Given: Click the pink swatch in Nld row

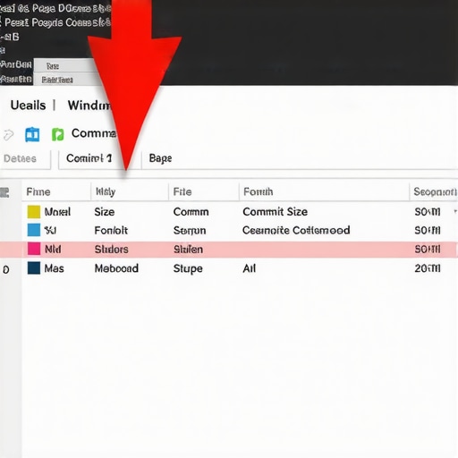Looking at the screenshot, I should pos(34,249).
